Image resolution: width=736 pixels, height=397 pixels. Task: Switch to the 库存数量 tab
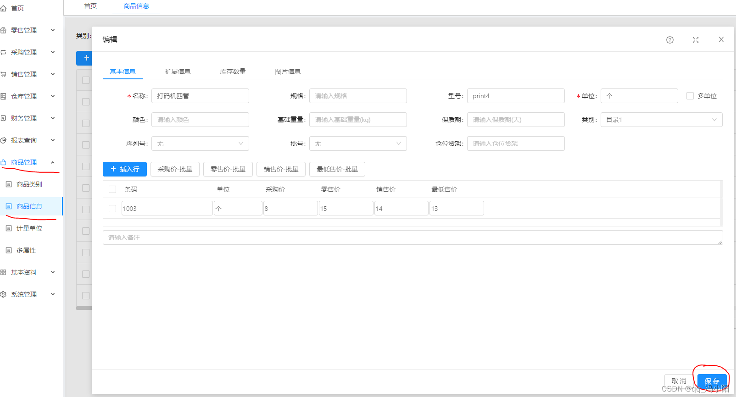tap(233, 72)
